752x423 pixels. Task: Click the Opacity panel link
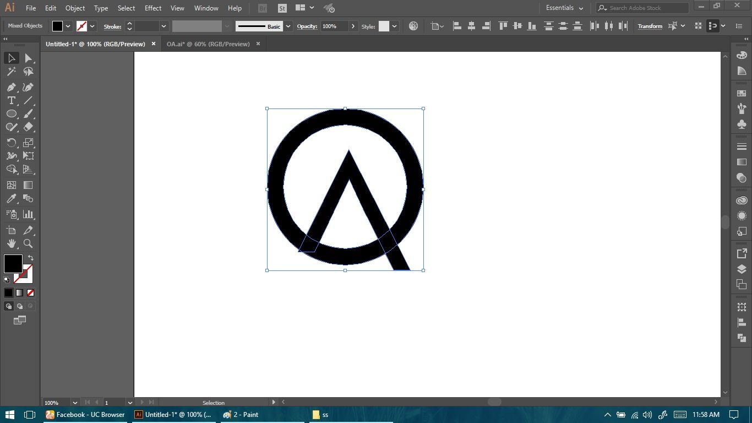[x=307, y=26]
